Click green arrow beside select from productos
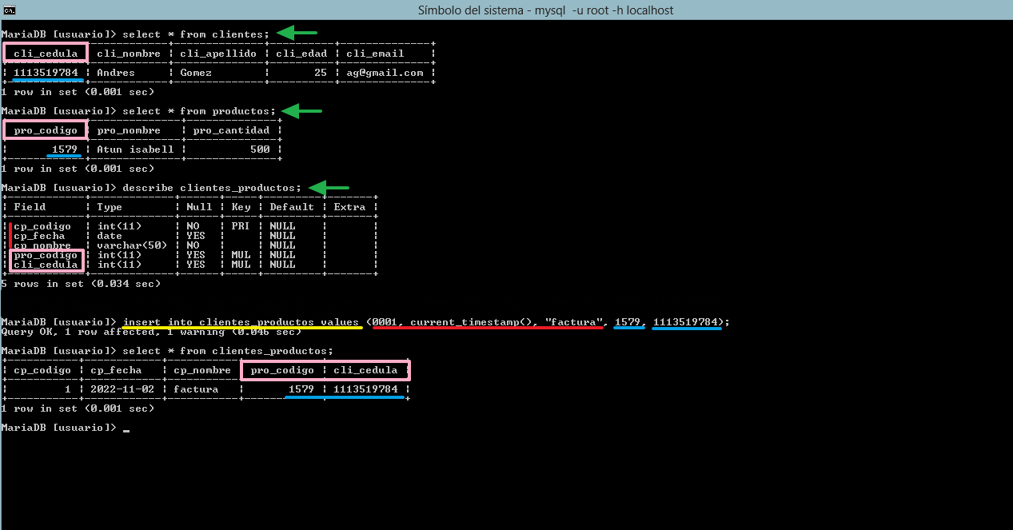This screenshot has height=530, width=1013. (x=301, y=110)
